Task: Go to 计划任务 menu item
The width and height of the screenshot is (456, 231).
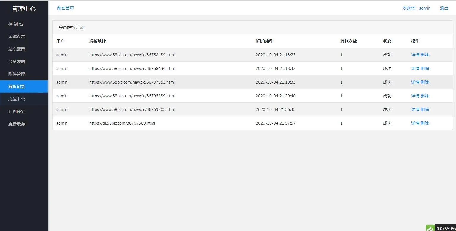Action: (17, 111)
